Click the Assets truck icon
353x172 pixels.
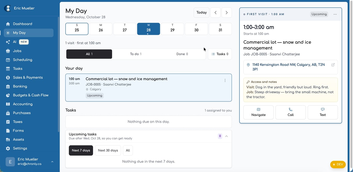pyautogui.click(x=8, y=139)
